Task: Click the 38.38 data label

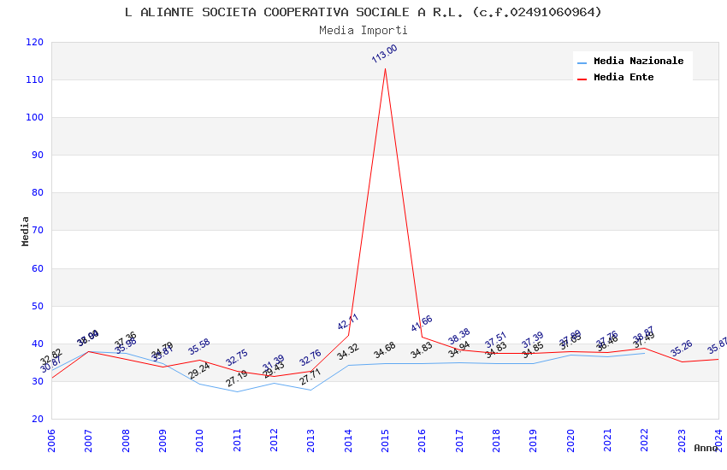Action: click(x=459, y=337)
